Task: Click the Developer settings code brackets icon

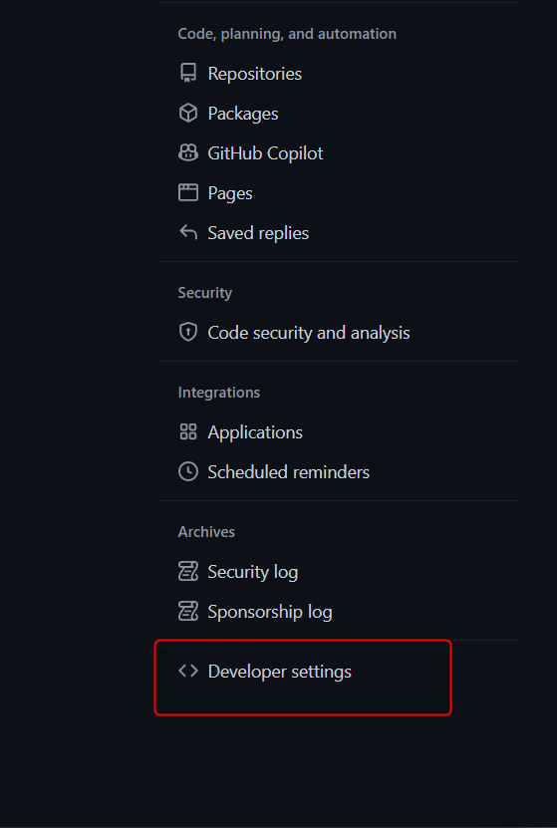Action: point(188,672)
